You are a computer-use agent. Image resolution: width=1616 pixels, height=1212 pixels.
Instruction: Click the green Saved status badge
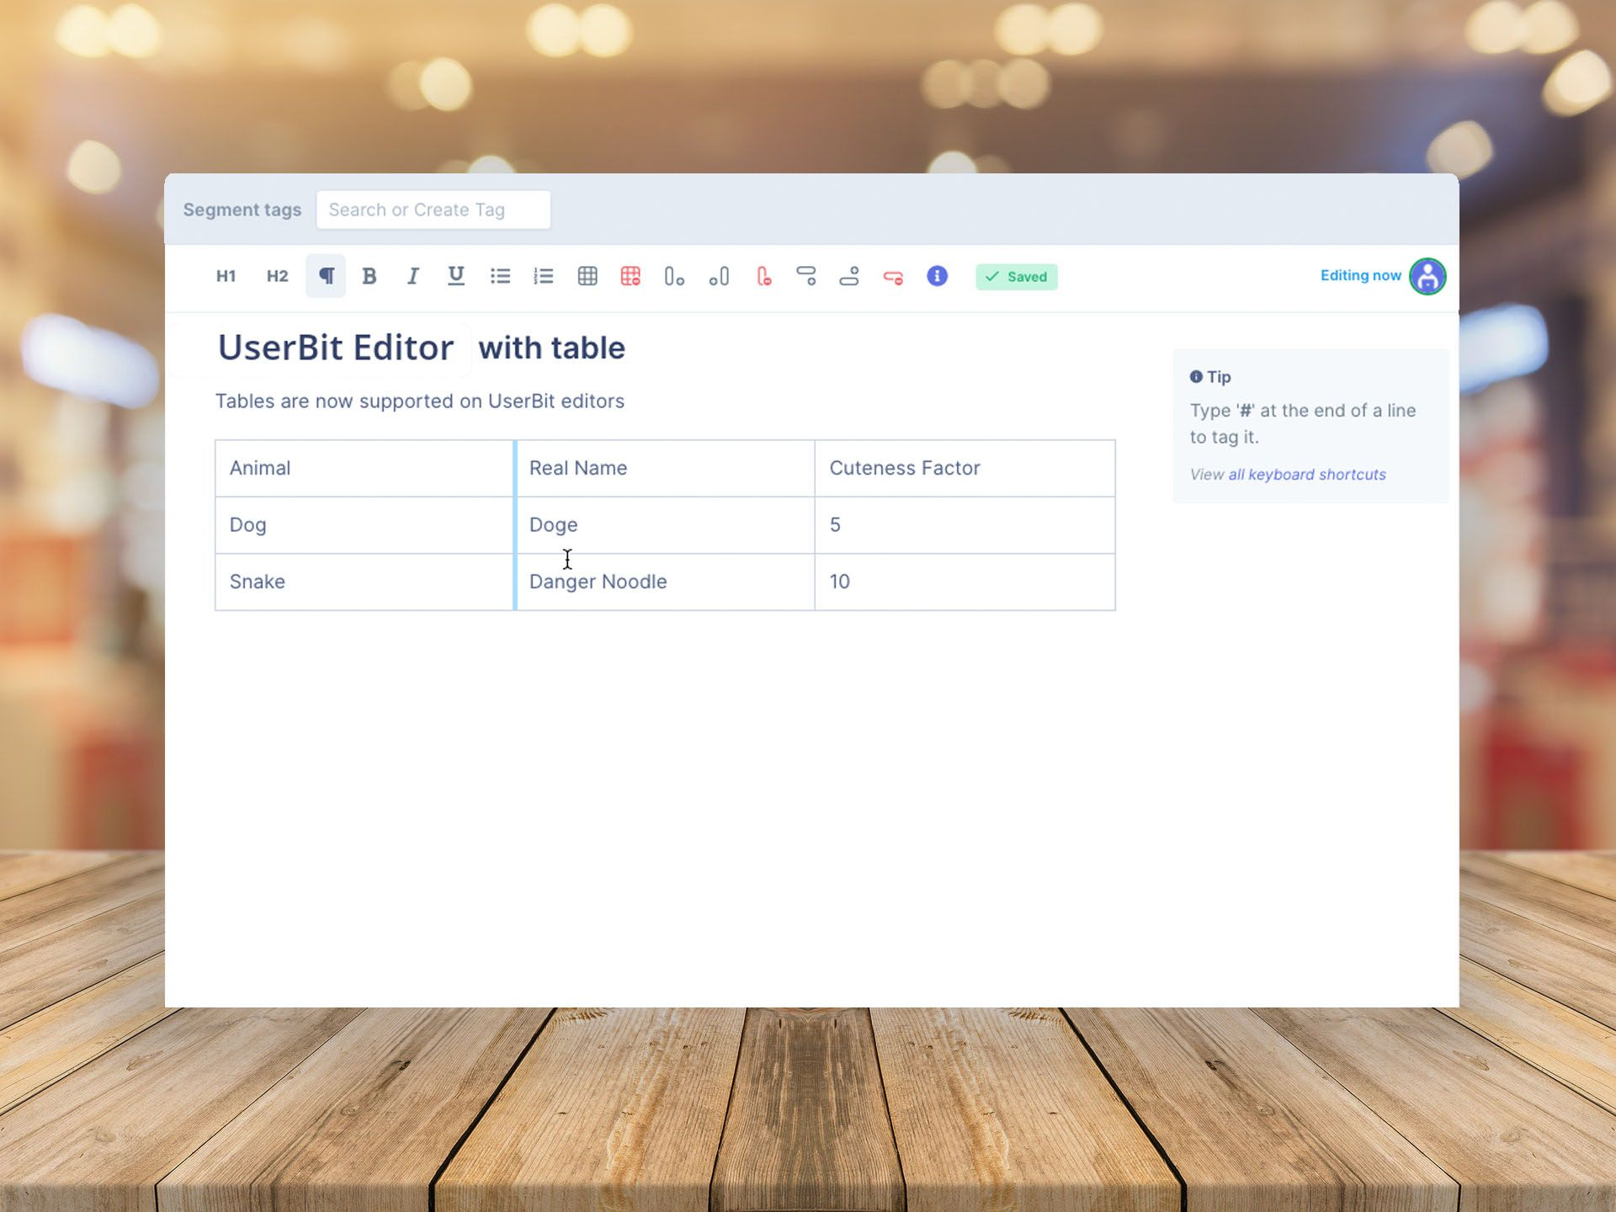coord(1017,277)
